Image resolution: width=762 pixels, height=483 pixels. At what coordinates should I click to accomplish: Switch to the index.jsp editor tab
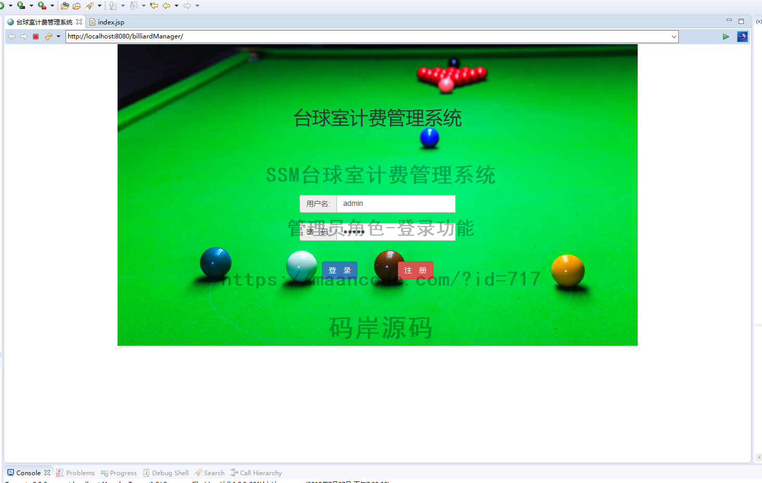point(107,22)
